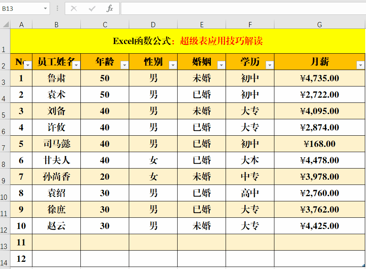
Task: Click the salary cell ¥4,095.00
Action: [320, 111]
